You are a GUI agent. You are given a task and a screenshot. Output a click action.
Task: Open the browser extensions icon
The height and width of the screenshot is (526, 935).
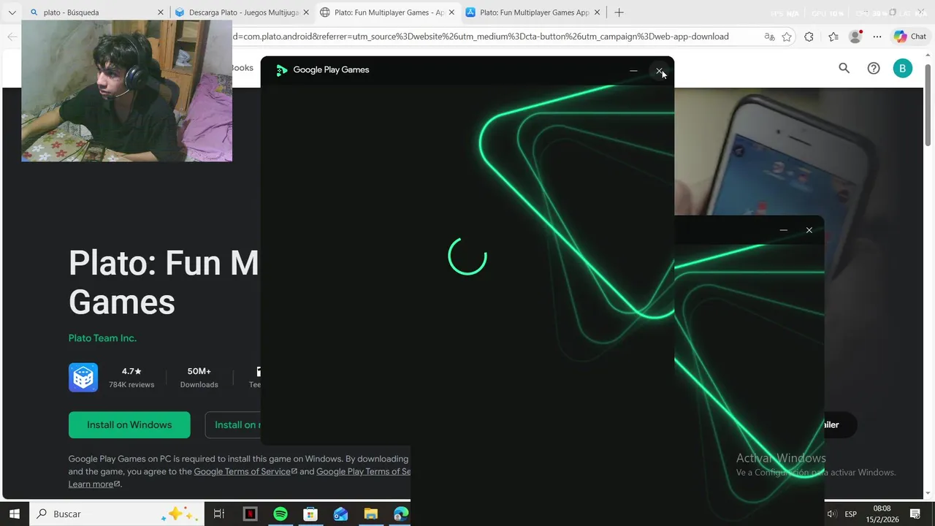tap(809, 37)
